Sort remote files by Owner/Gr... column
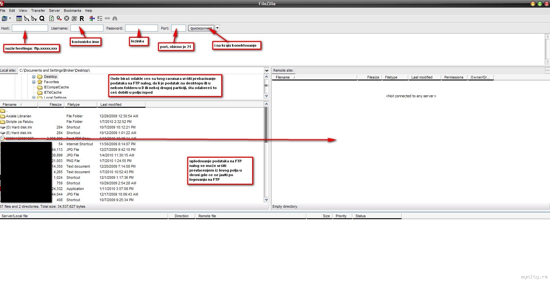 481,77
